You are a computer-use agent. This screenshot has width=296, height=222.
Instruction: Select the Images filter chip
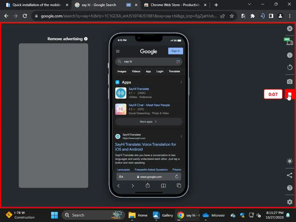122,71
